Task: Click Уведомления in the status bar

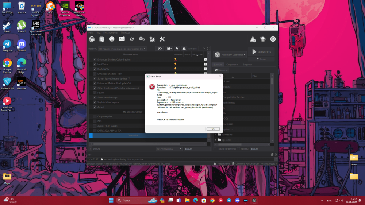Action: 222,163
